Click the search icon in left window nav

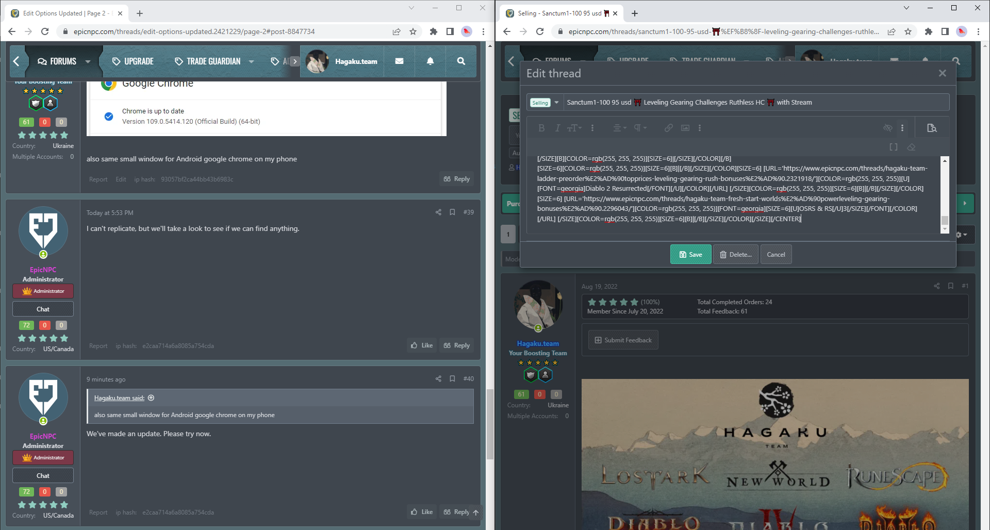(x=461, y=61)
